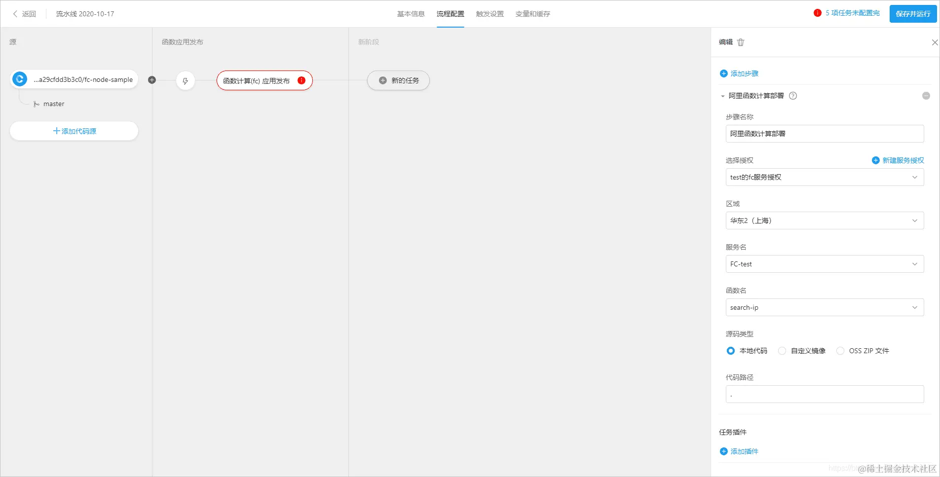Click the 保存并运行 button
This screenshot has width=940, height=477.
click(913, 14)
